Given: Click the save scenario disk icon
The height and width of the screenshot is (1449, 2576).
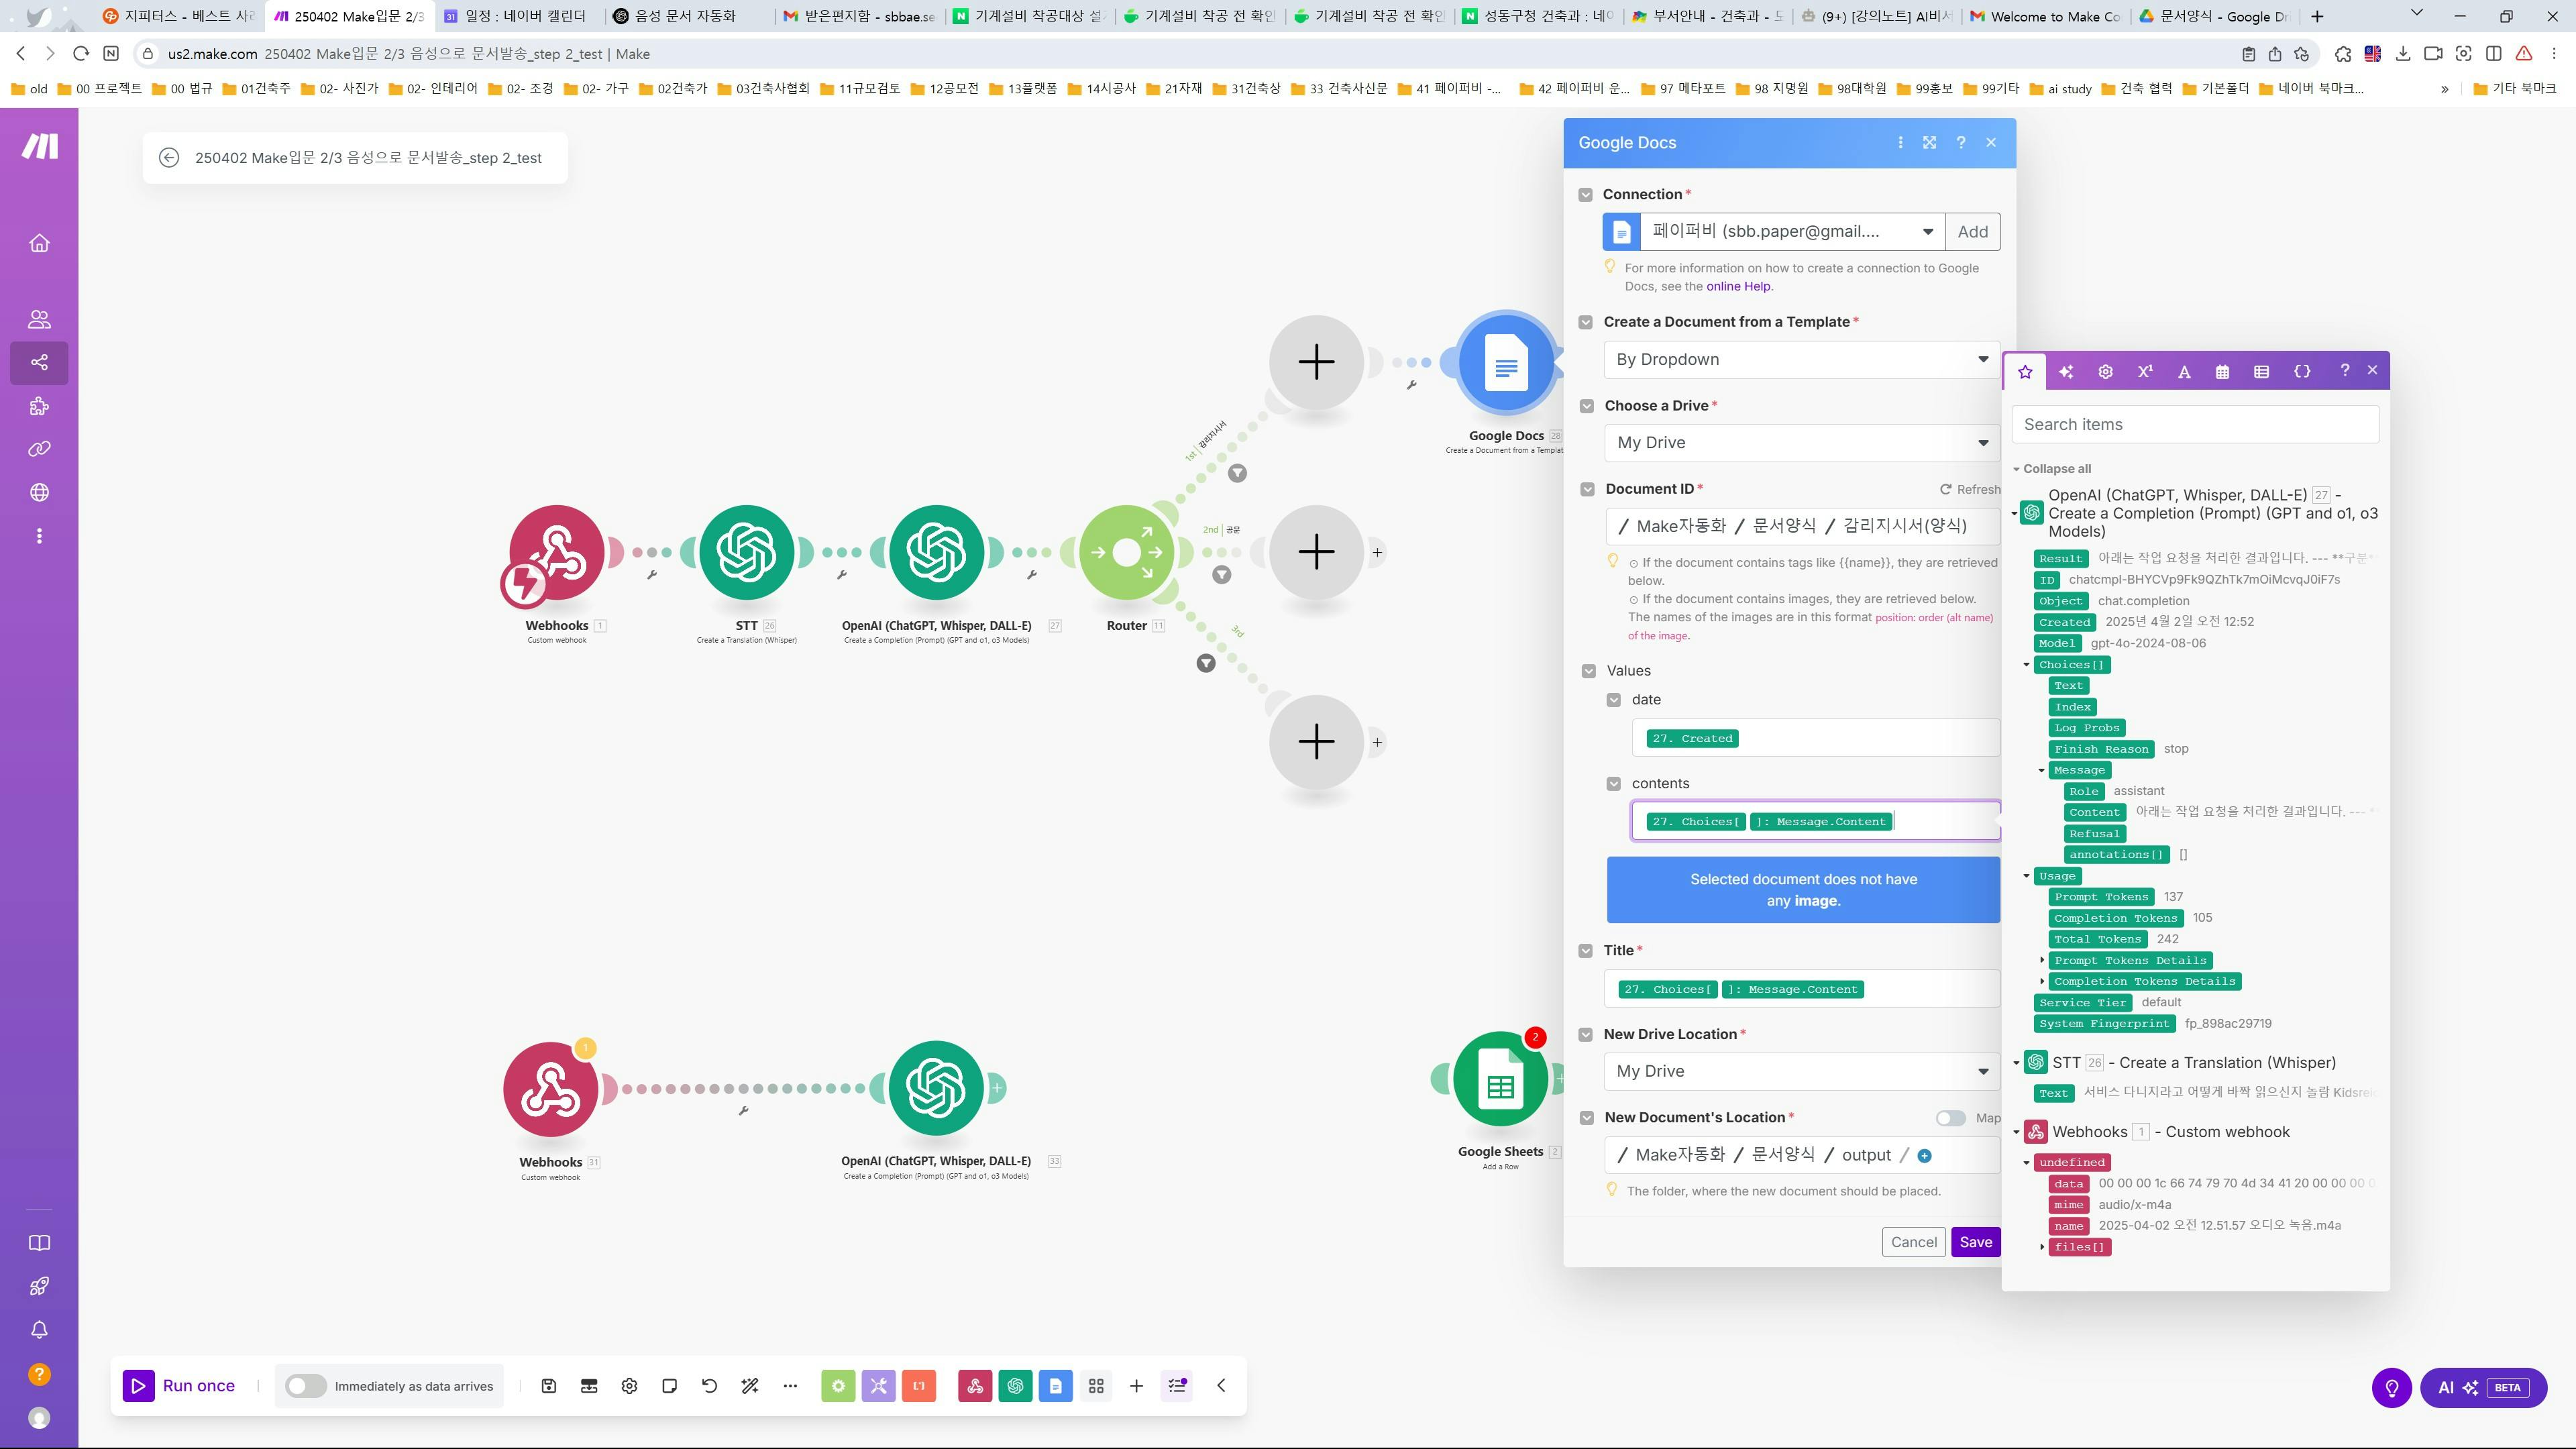Looking at the screenshot, I should pos(548,1386).
